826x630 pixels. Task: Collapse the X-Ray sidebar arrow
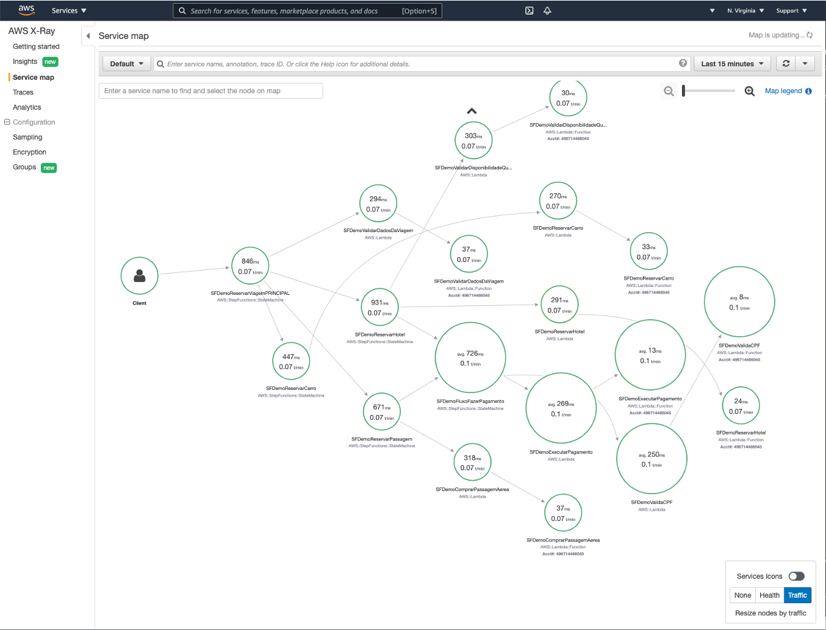88,36
